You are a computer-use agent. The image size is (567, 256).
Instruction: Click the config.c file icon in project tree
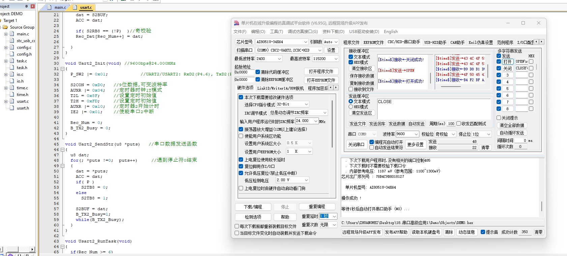(x=12, y=47)
